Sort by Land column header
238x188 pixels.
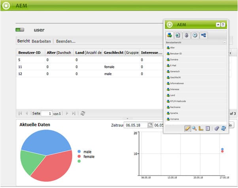pos(88,53)
